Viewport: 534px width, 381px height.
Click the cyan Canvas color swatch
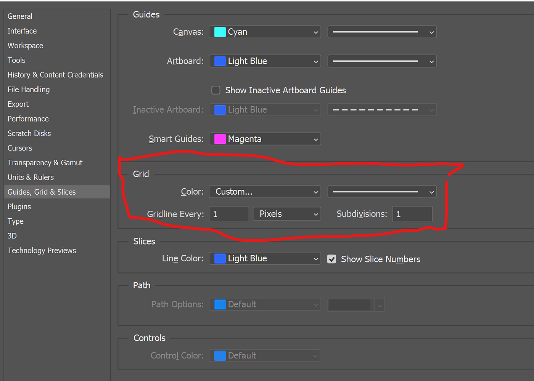click(x=220, y=32)
